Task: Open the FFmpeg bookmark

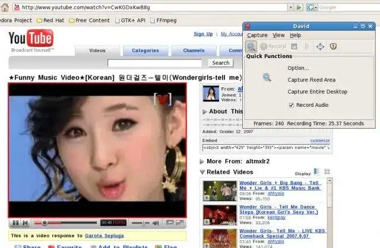Action: 163,20
